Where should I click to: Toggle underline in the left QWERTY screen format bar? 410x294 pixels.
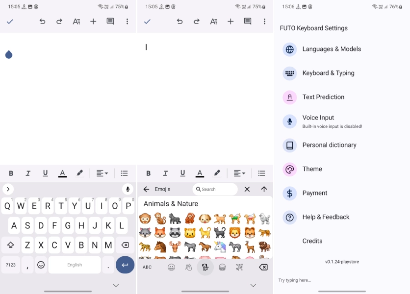pos(45,173)
